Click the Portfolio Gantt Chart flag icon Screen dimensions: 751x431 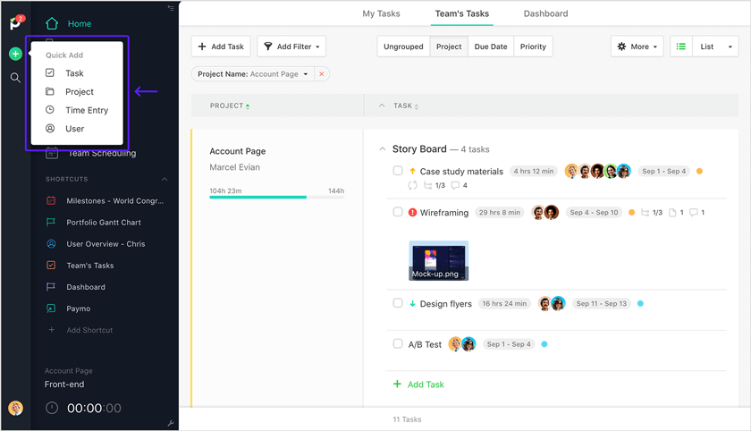(51, 222)
